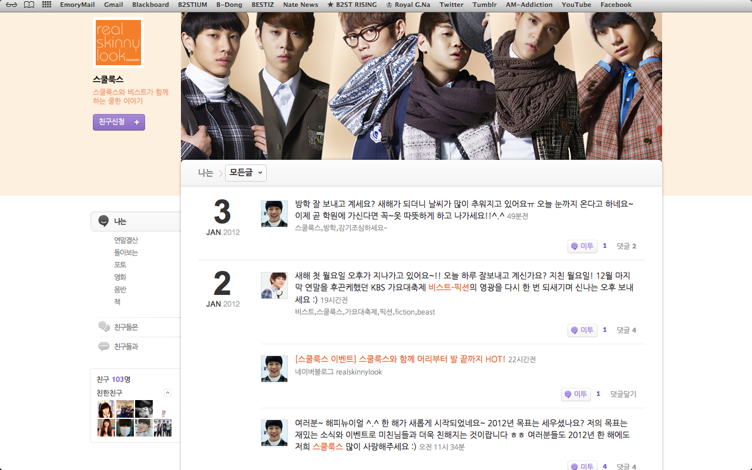Open 댓글 2 comments on first post
Viewport: 752px width, 470px height.
626,246
